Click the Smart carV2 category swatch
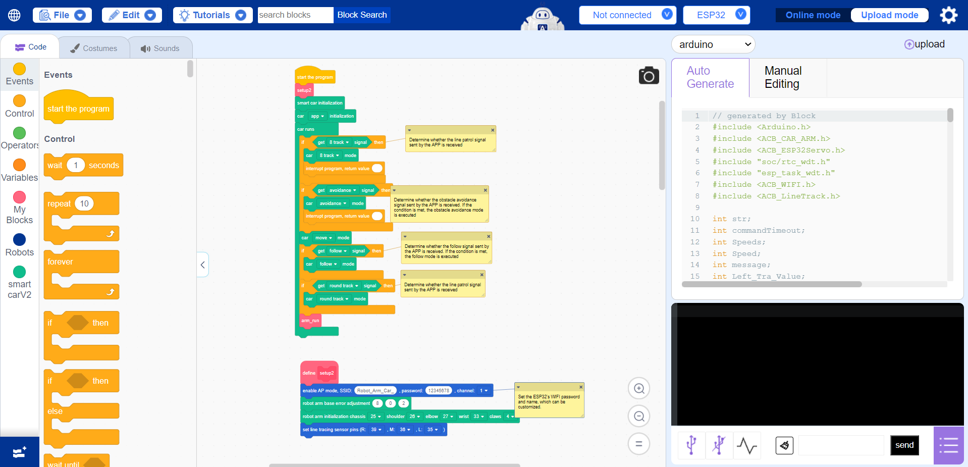This screenshot has width=968, height=467. [19, 272]
